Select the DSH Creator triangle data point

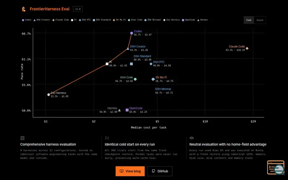coord(128,49)
